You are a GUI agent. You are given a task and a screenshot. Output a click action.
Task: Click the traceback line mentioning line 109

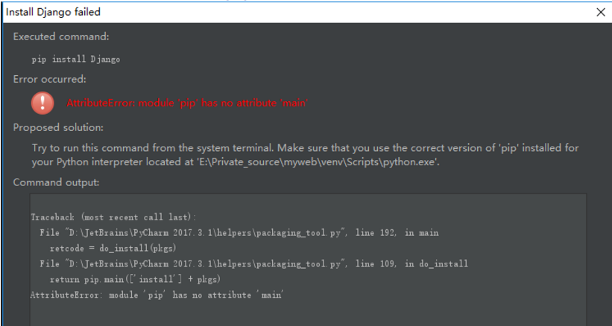[x=253, y=264]
